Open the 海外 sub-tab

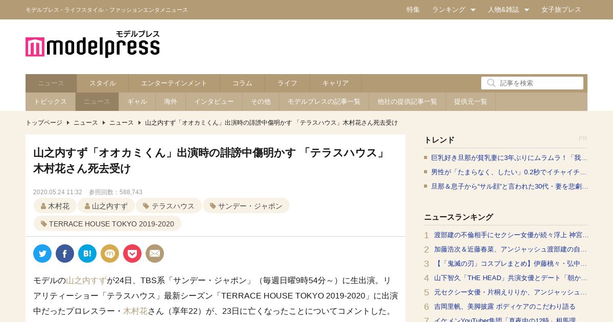coord(171,102)
